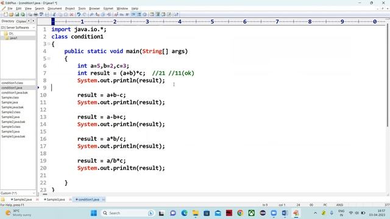Show hidden system tray icons chevron
The image size is (390, 219).
coord(315,213)
